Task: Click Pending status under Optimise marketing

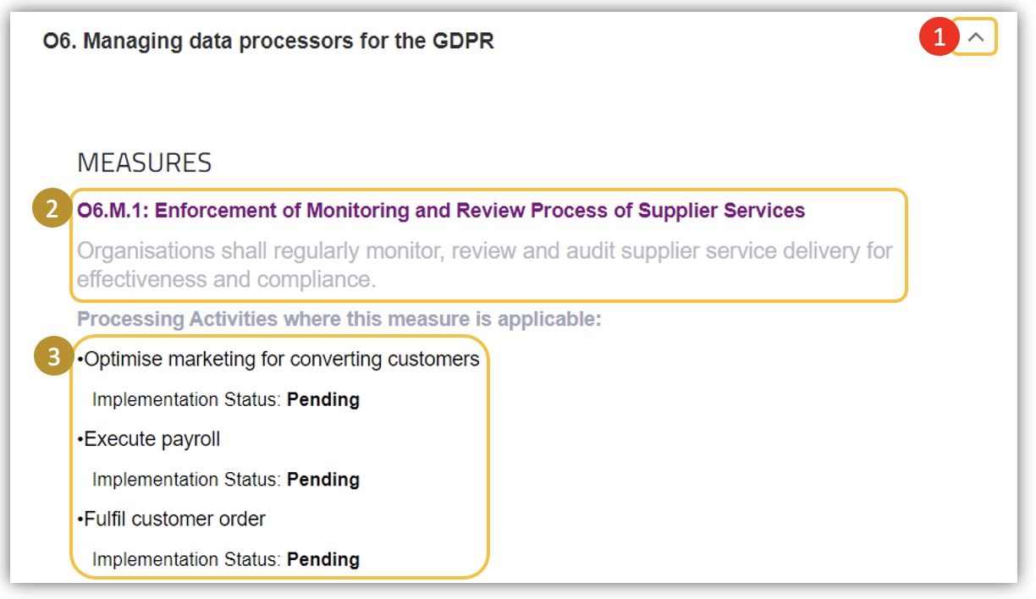Action: point(323,399)
